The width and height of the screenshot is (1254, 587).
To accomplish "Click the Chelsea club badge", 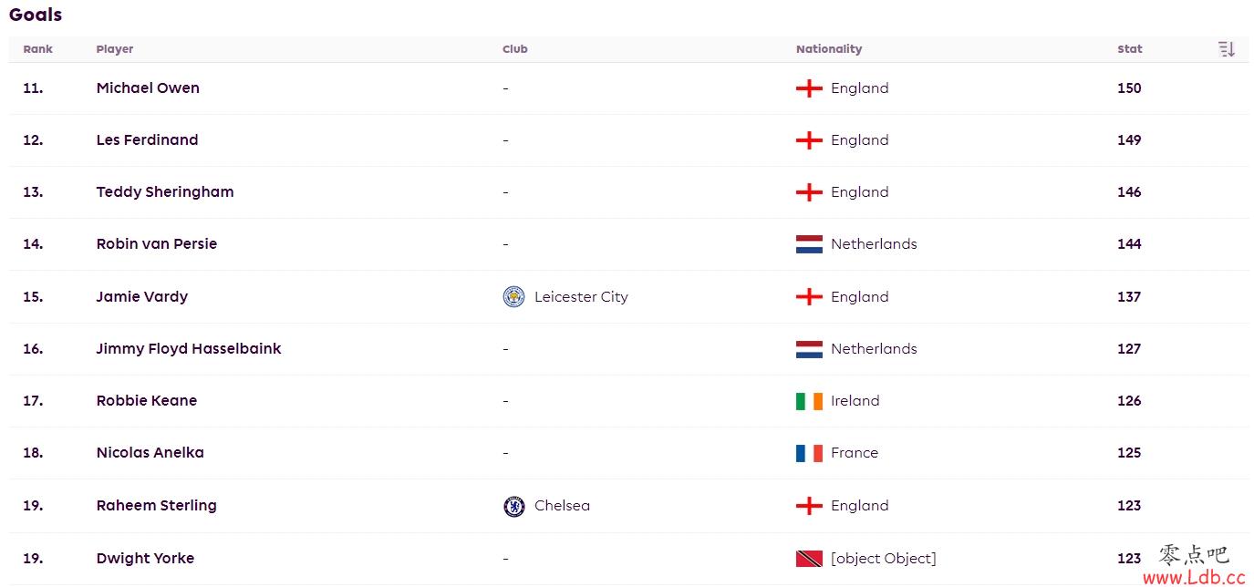I will [514, 506].
